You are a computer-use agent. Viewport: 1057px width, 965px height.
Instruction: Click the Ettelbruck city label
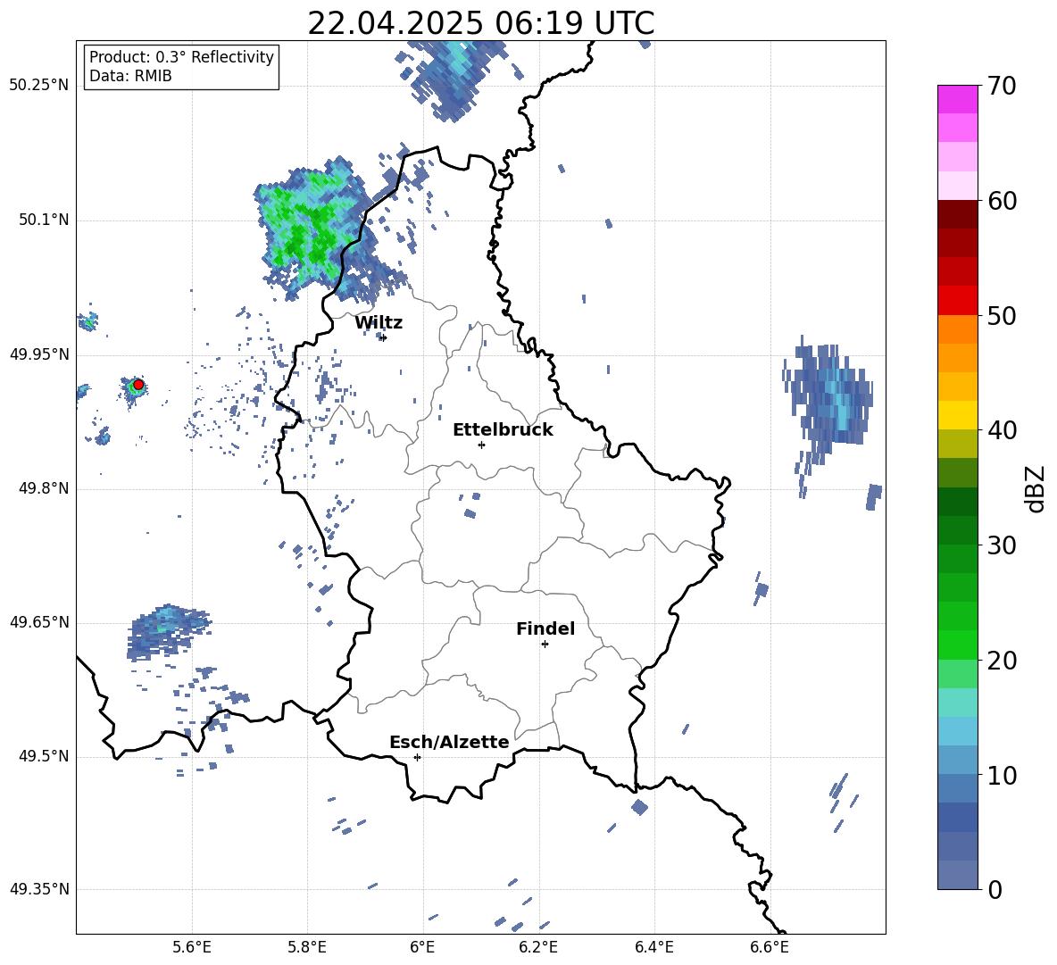tap(503, 430)
